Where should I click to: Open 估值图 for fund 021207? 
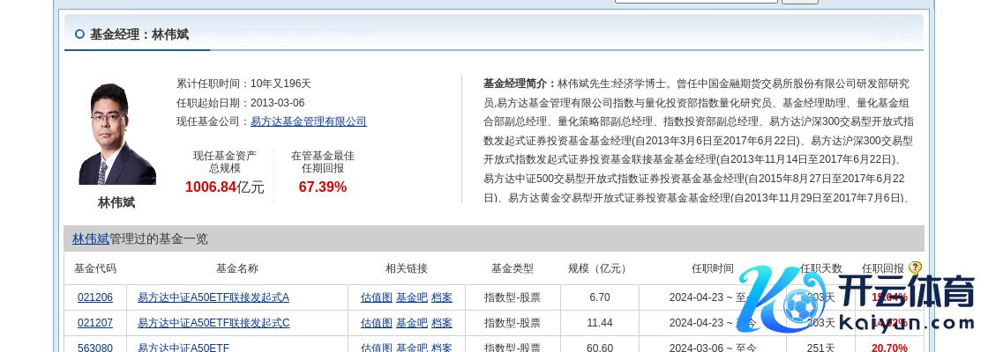point(376,323)
